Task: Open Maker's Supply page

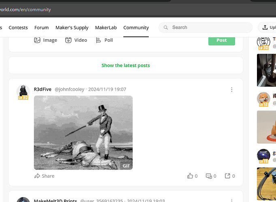Action: (72, 28)
